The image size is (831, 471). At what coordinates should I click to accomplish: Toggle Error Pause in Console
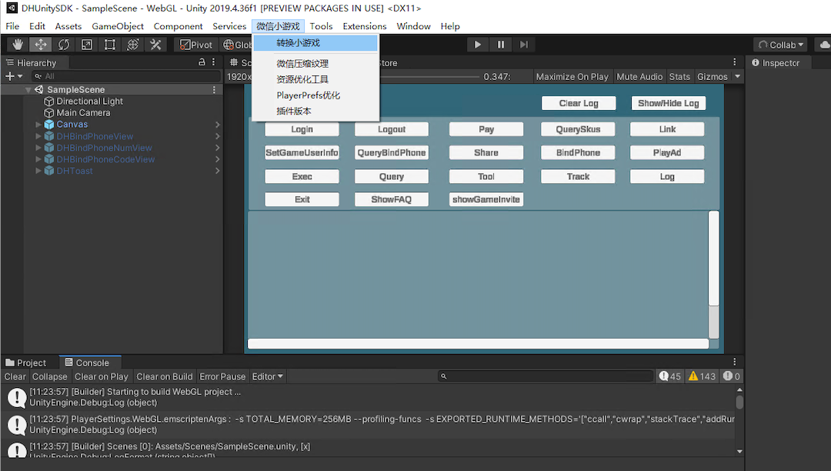(x=222, y=376)
